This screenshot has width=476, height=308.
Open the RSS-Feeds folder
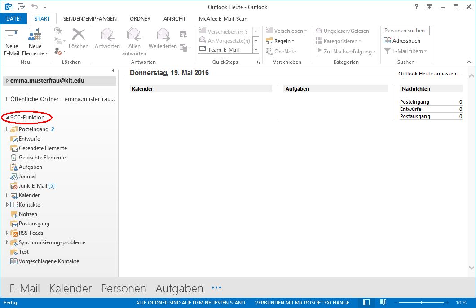31,233
